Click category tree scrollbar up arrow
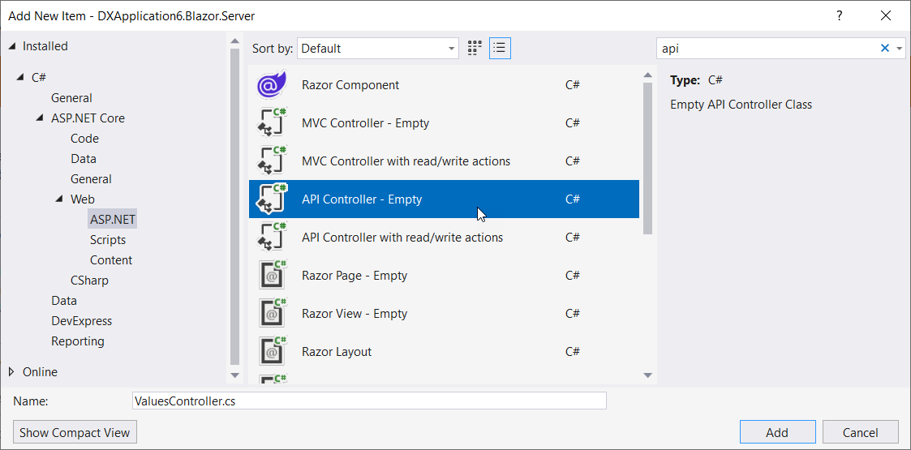 pyautogui.click(x=234, y=41)
